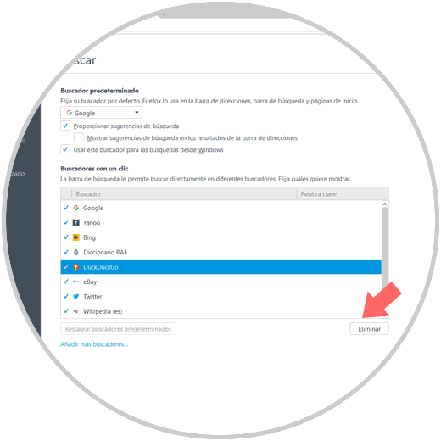Click the DuckDuckGo icon in the highlighted row
This screenshot has height=441, width=441.
tap(75, 267)
